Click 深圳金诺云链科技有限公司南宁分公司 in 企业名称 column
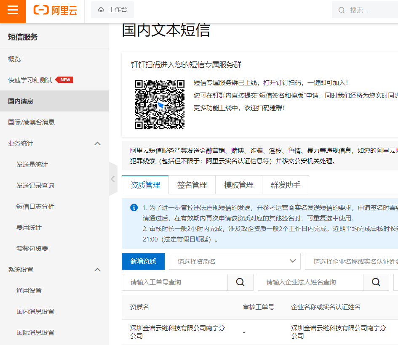This screenshot has width=398, height=345. click(x=338, y=332)
